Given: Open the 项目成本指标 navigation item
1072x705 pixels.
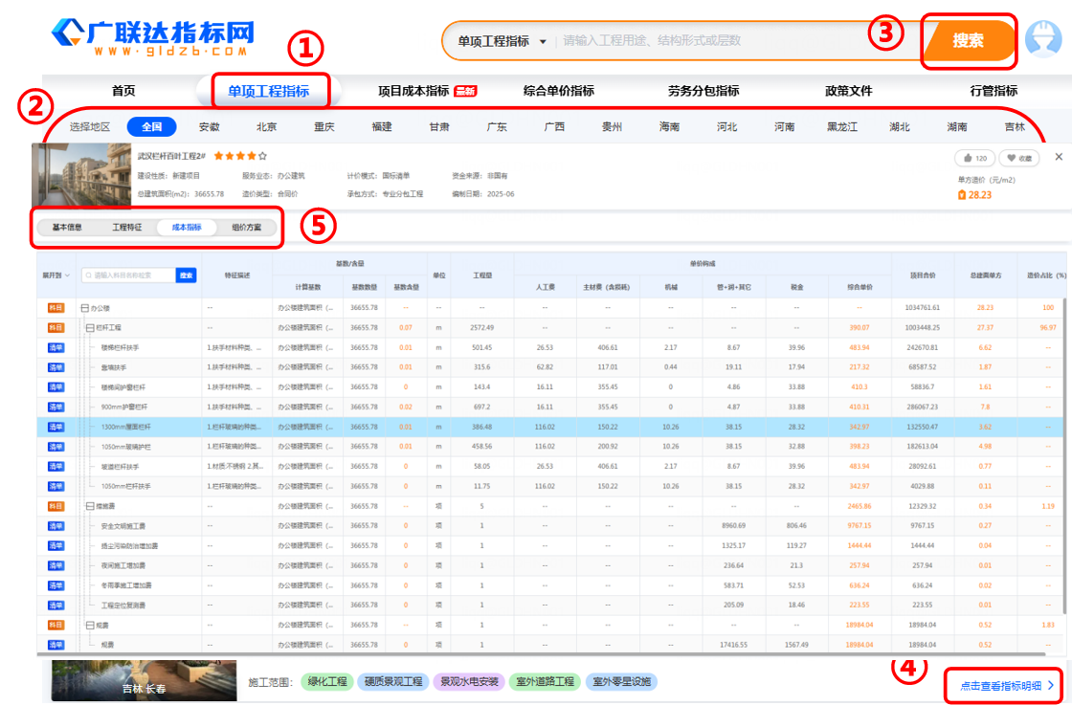Looking at the screenshot, I should [x=413, y=91].
